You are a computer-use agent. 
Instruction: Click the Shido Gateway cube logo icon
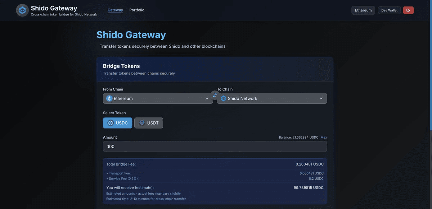click(x=22, y=10)
